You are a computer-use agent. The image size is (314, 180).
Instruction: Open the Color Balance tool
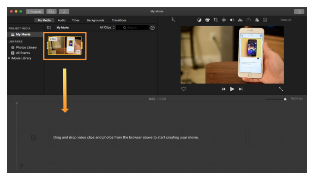point(199,20)
